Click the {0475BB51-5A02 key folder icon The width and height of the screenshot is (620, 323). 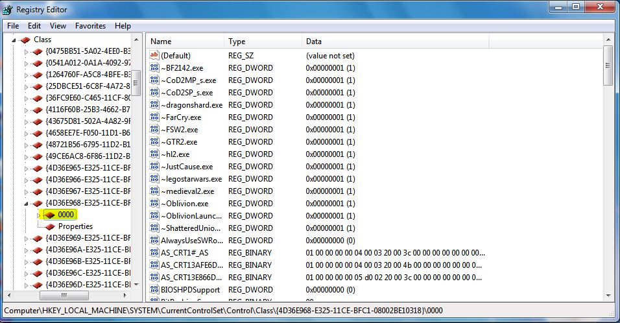tap(38, 51)
